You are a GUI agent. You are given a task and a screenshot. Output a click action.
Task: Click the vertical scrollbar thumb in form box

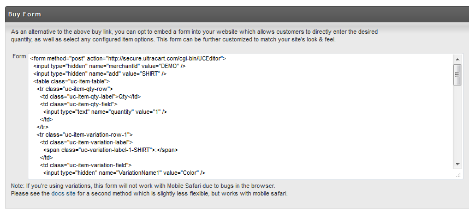458,75
